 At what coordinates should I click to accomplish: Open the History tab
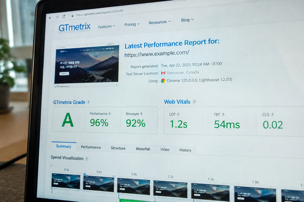tap(185, 150)
